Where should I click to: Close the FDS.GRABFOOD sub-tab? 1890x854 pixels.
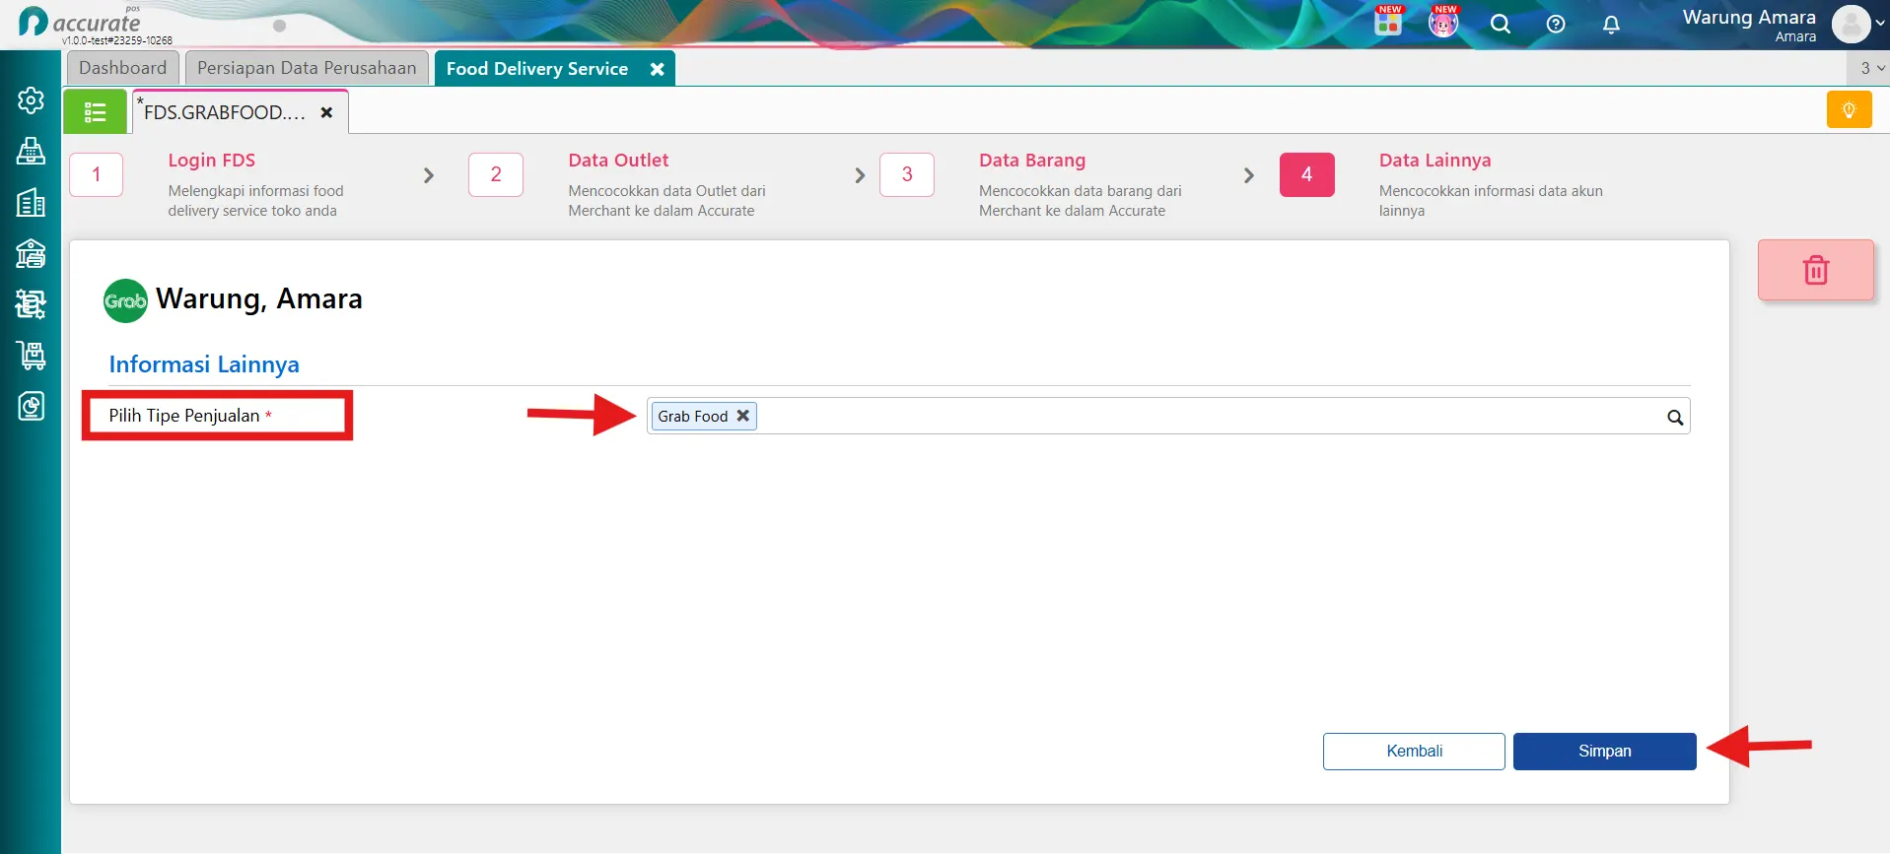(326, 112)
